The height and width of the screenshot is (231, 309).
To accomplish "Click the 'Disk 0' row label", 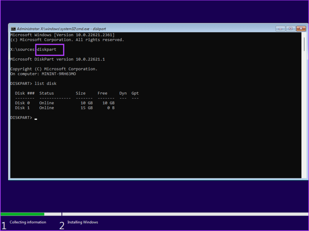I will tap(22, 103).
